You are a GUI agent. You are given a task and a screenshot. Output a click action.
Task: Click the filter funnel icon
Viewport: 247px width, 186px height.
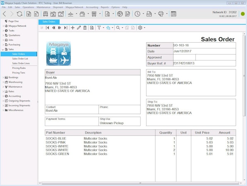99,28
